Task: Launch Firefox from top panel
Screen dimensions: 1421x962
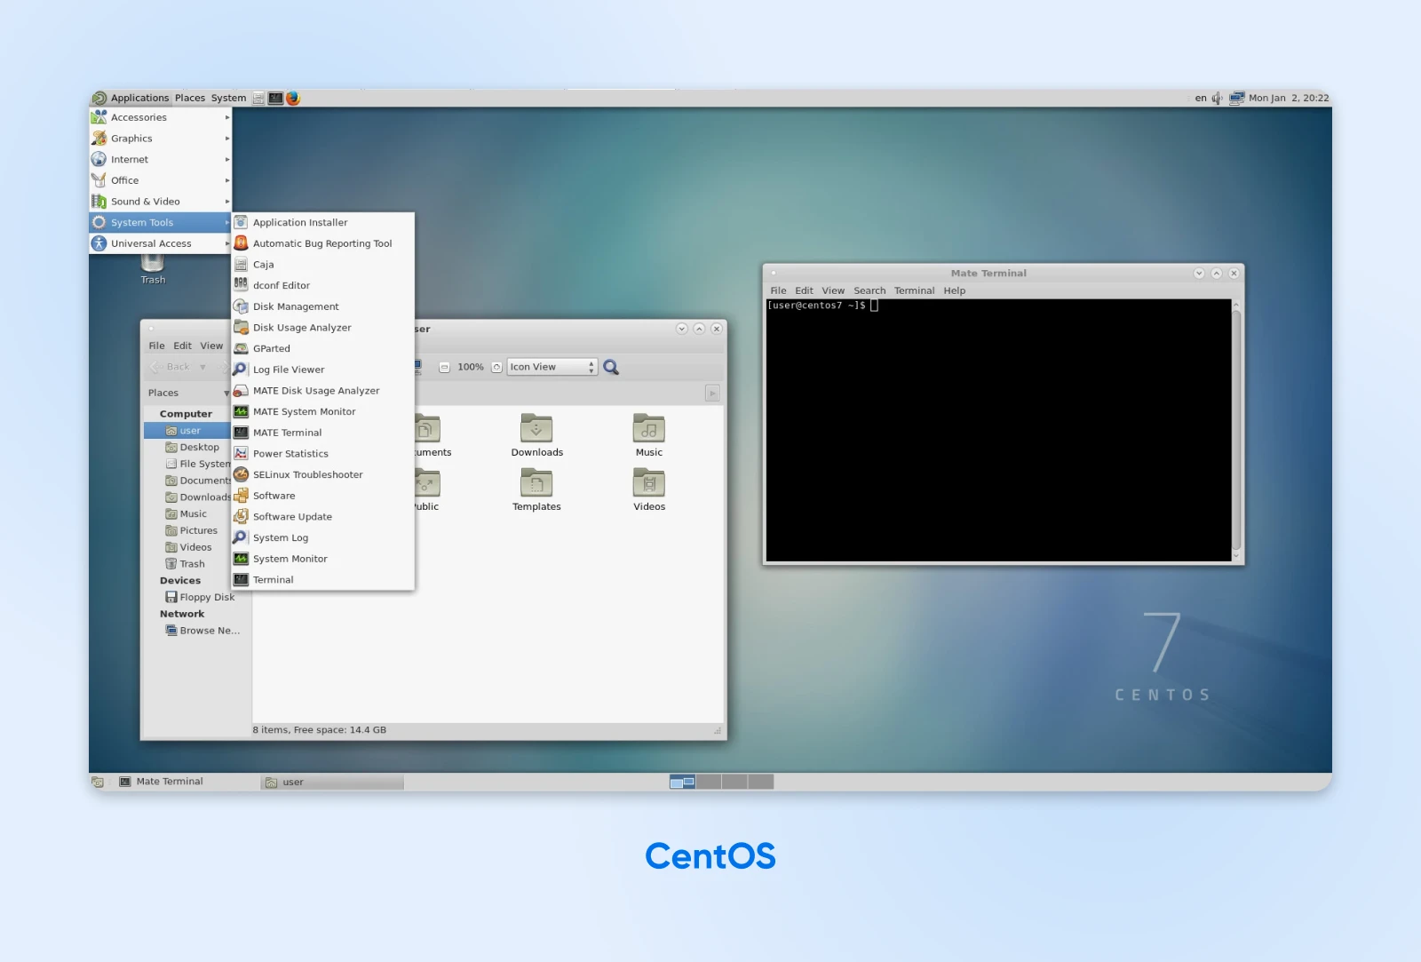Action: click(293, 98)
